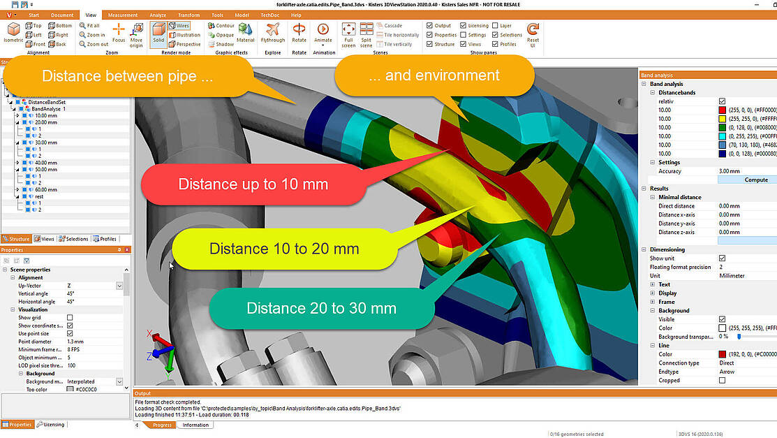Enable Illustration render mode
The width and height of the screenshot is (777, 438).
pyautogui.click(x=184, y=35)
